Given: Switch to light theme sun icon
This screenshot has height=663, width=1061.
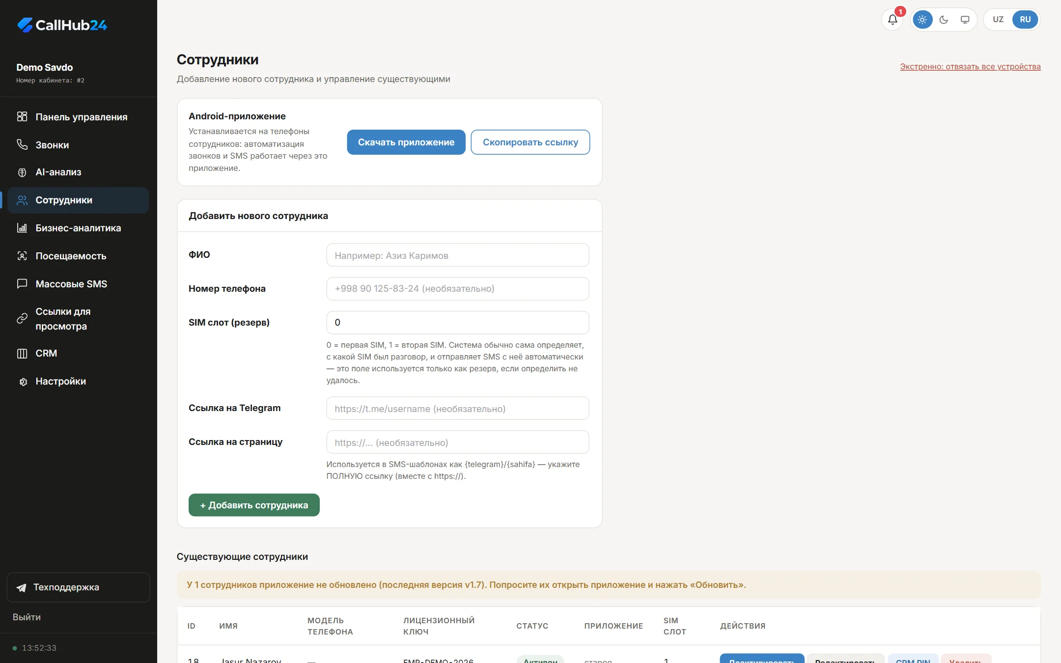Looking at the screenshot, I should (x=922, y=20).
